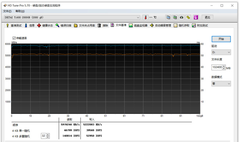Click the camera save screenshot icon

(x=181, y=17)
